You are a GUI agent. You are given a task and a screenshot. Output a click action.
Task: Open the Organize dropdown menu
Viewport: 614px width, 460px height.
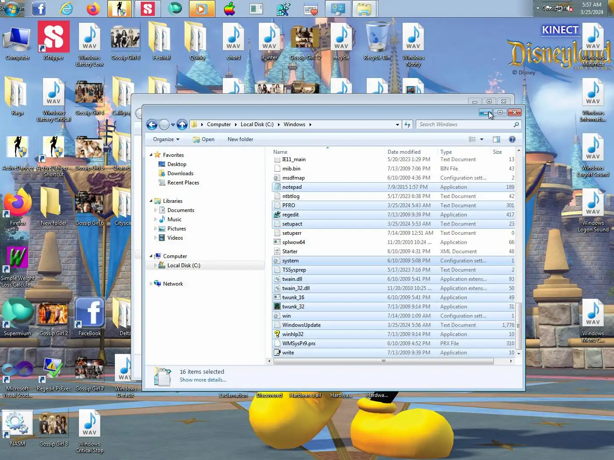[x=166, y=139]
